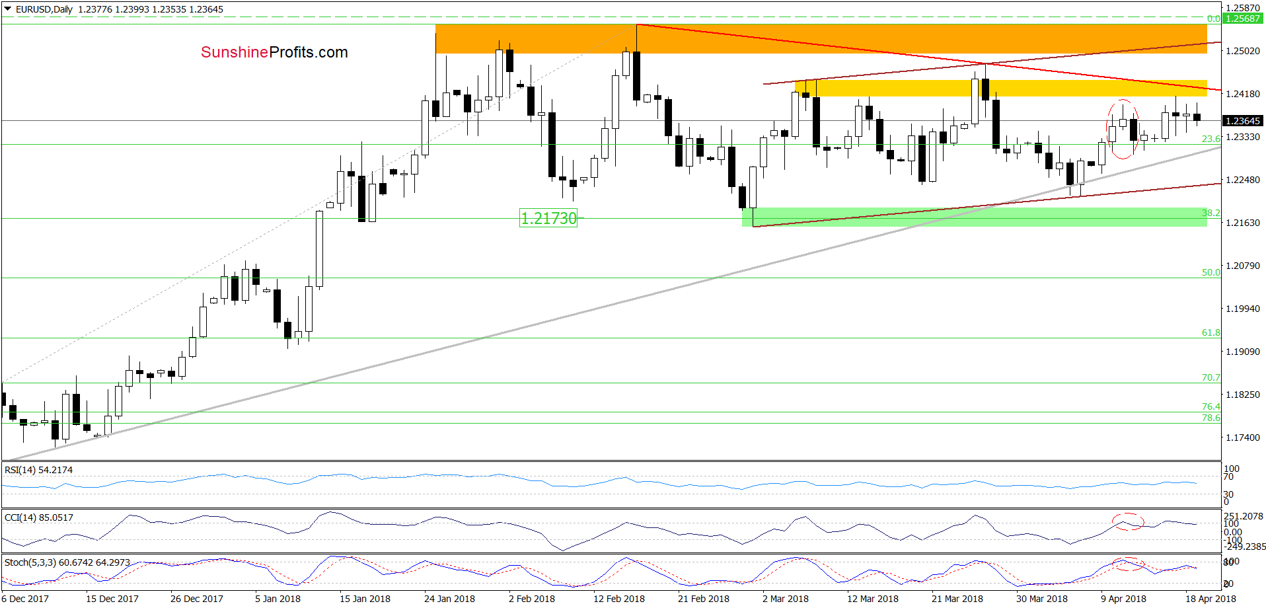Screen dimensions: 1266x608
Task: Click the 1.21630 price axis label
Action: (1243, 223)
